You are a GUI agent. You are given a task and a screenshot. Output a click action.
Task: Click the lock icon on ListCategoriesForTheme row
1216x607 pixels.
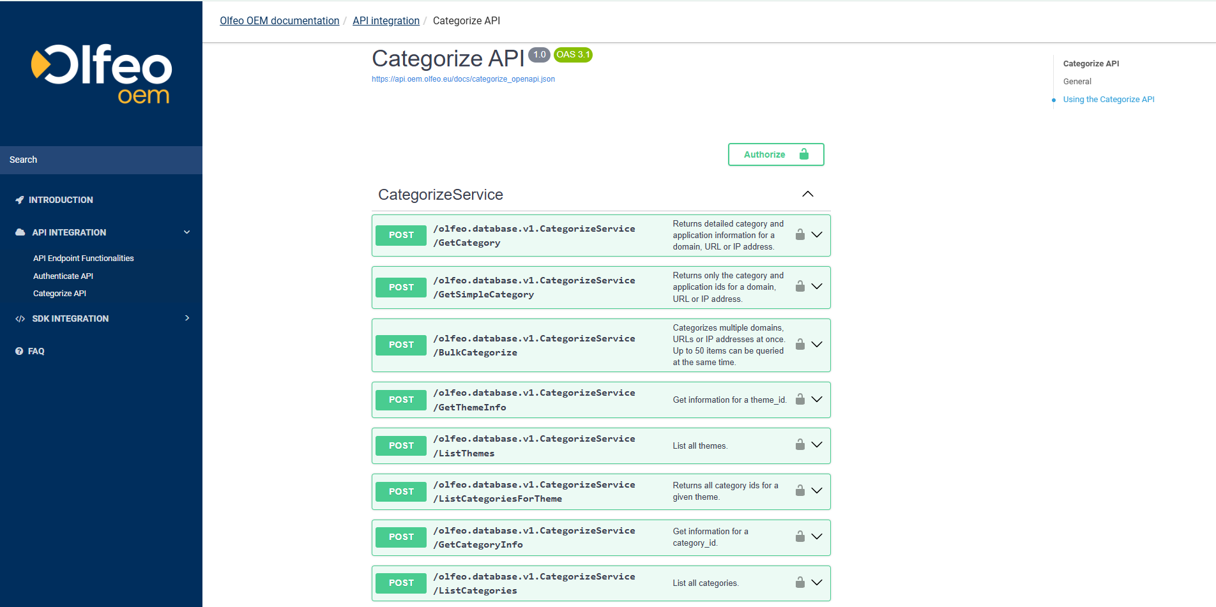point(800,491)
